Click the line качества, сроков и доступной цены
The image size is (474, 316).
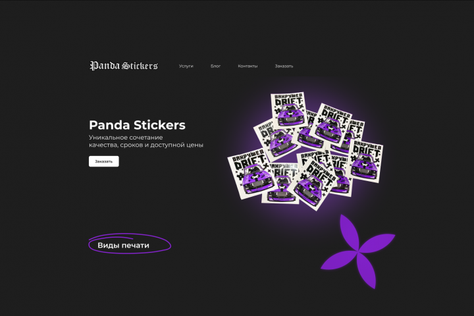(146, 145)
